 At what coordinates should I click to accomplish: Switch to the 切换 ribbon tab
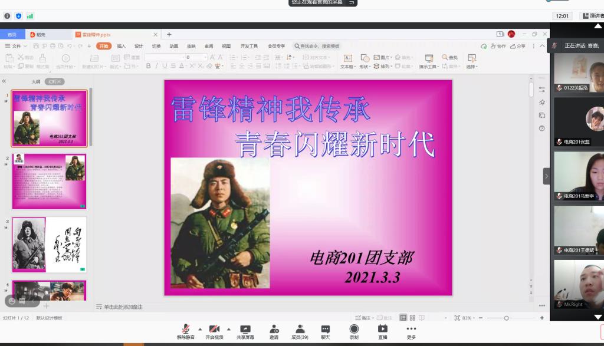tap(156, 46)
